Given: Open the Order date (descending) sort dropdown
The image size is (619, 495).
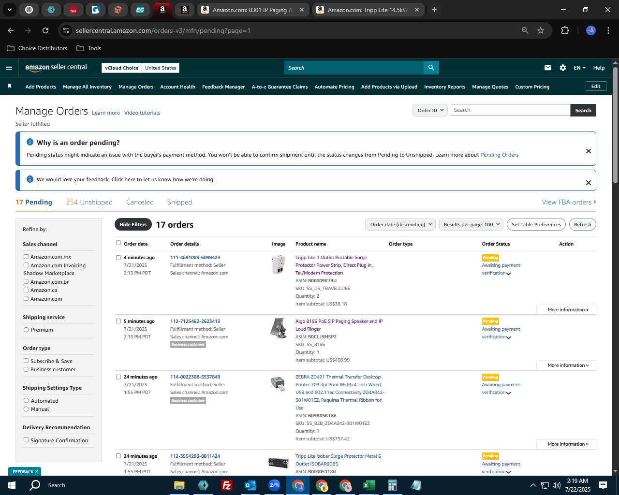Looking at the screenshot, I should point(400,224).
